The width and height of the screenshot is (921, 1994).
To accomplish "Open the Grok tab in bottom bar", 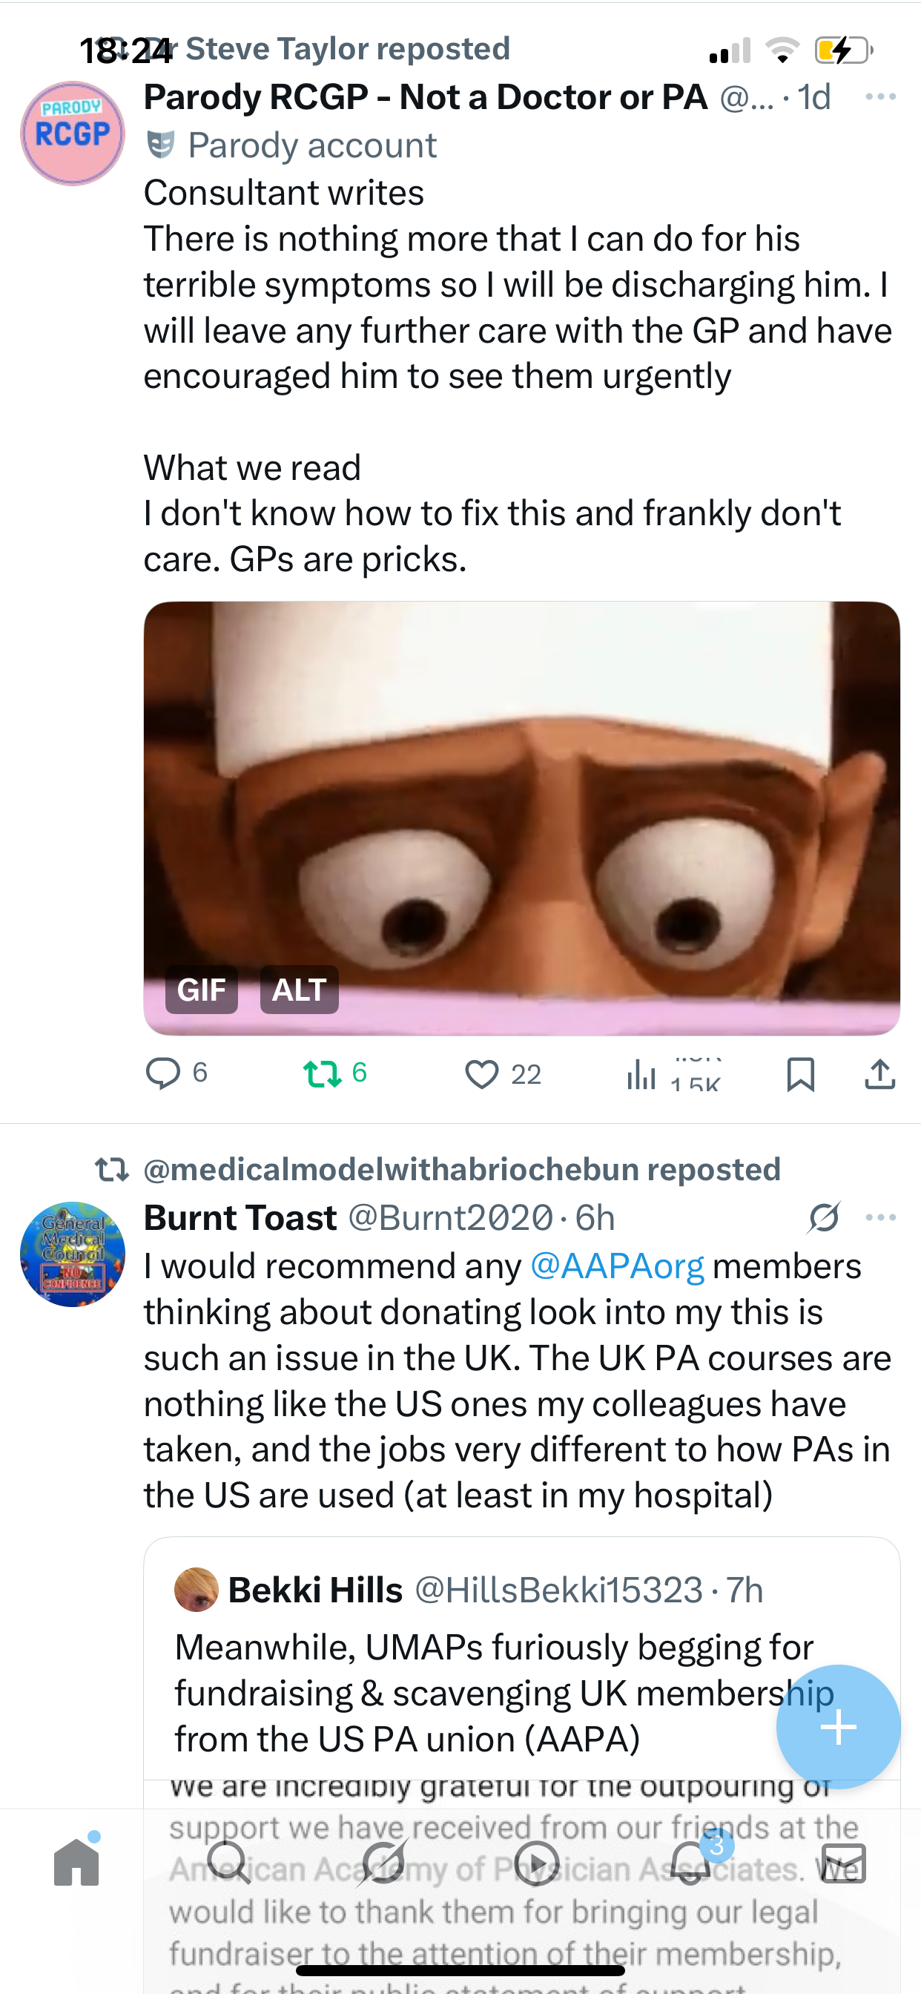I will pyautogui.click(x=383, y=1863).
